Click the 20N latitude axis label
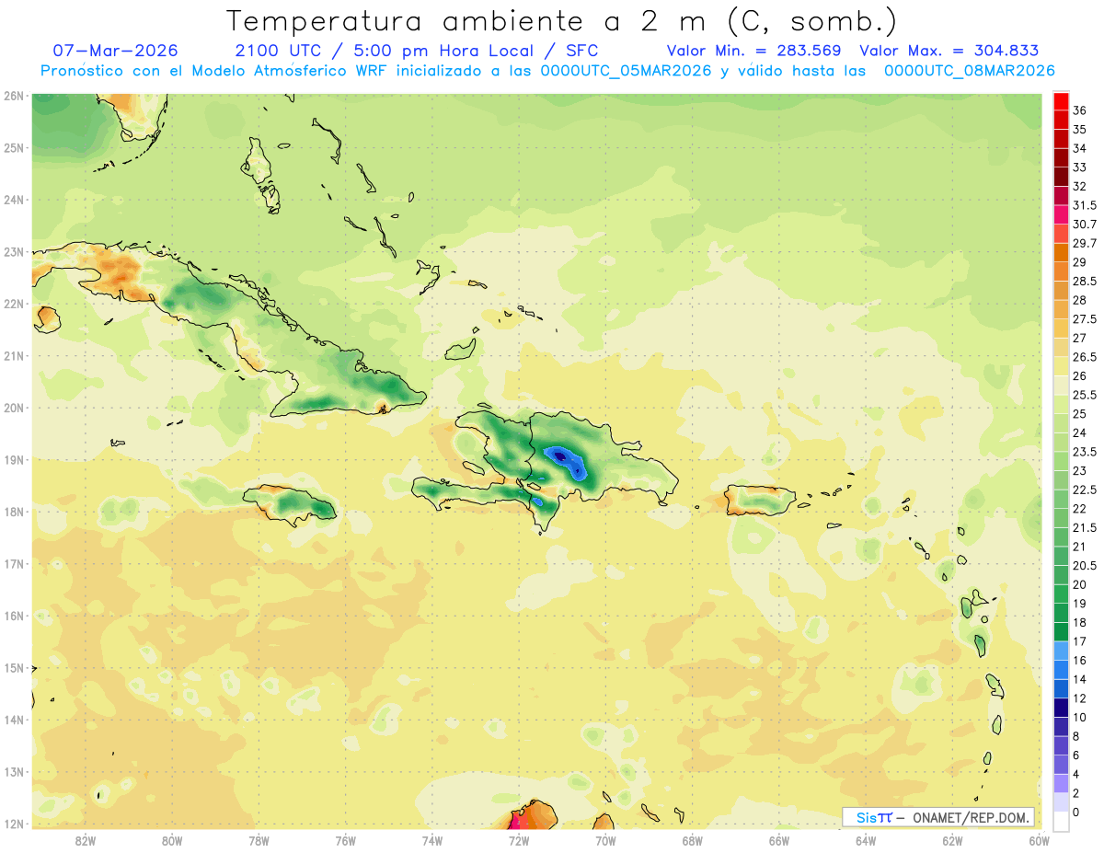Screen dimensions: 1104x853 tap(14, 408)
